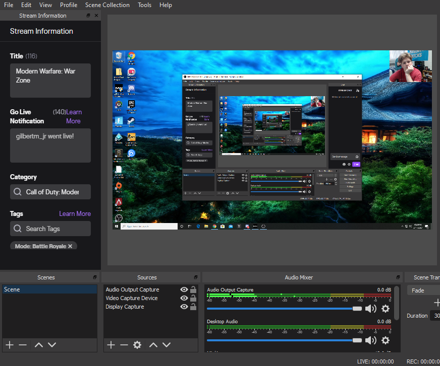
Task: Open the Category selection field
Action: (50, 192)
